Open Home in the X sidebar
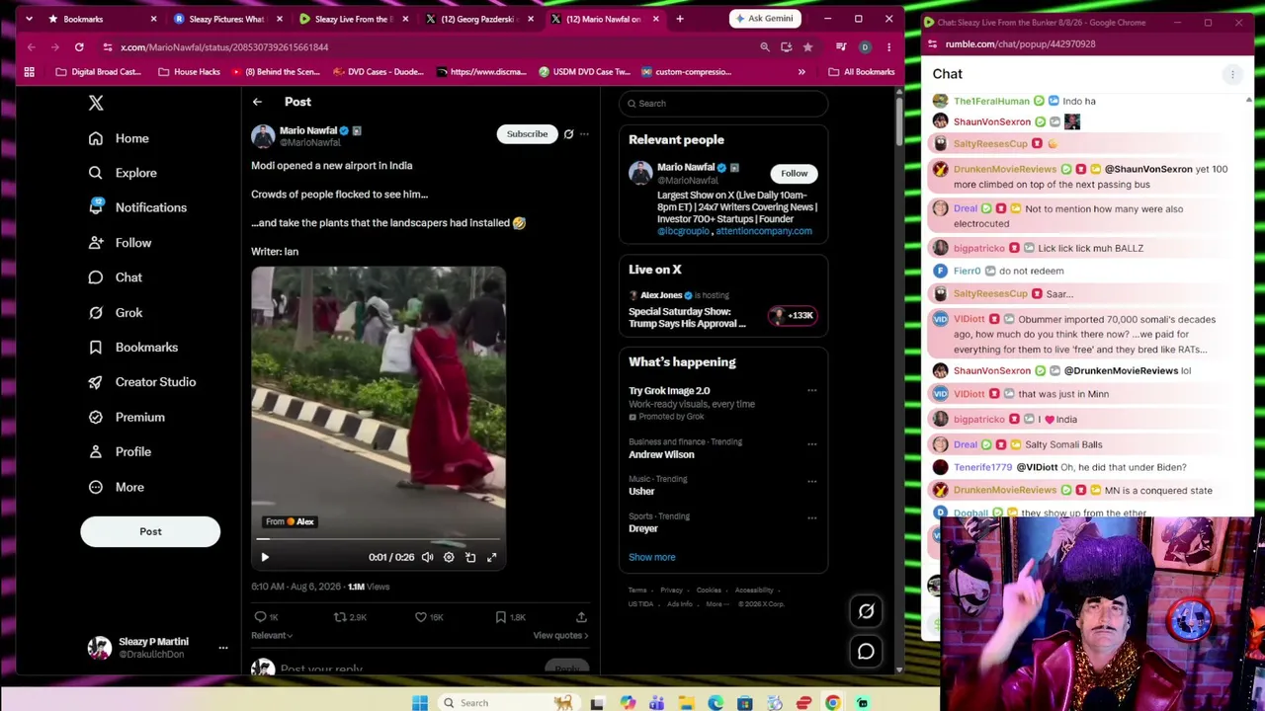 click(x=119, y=138)
